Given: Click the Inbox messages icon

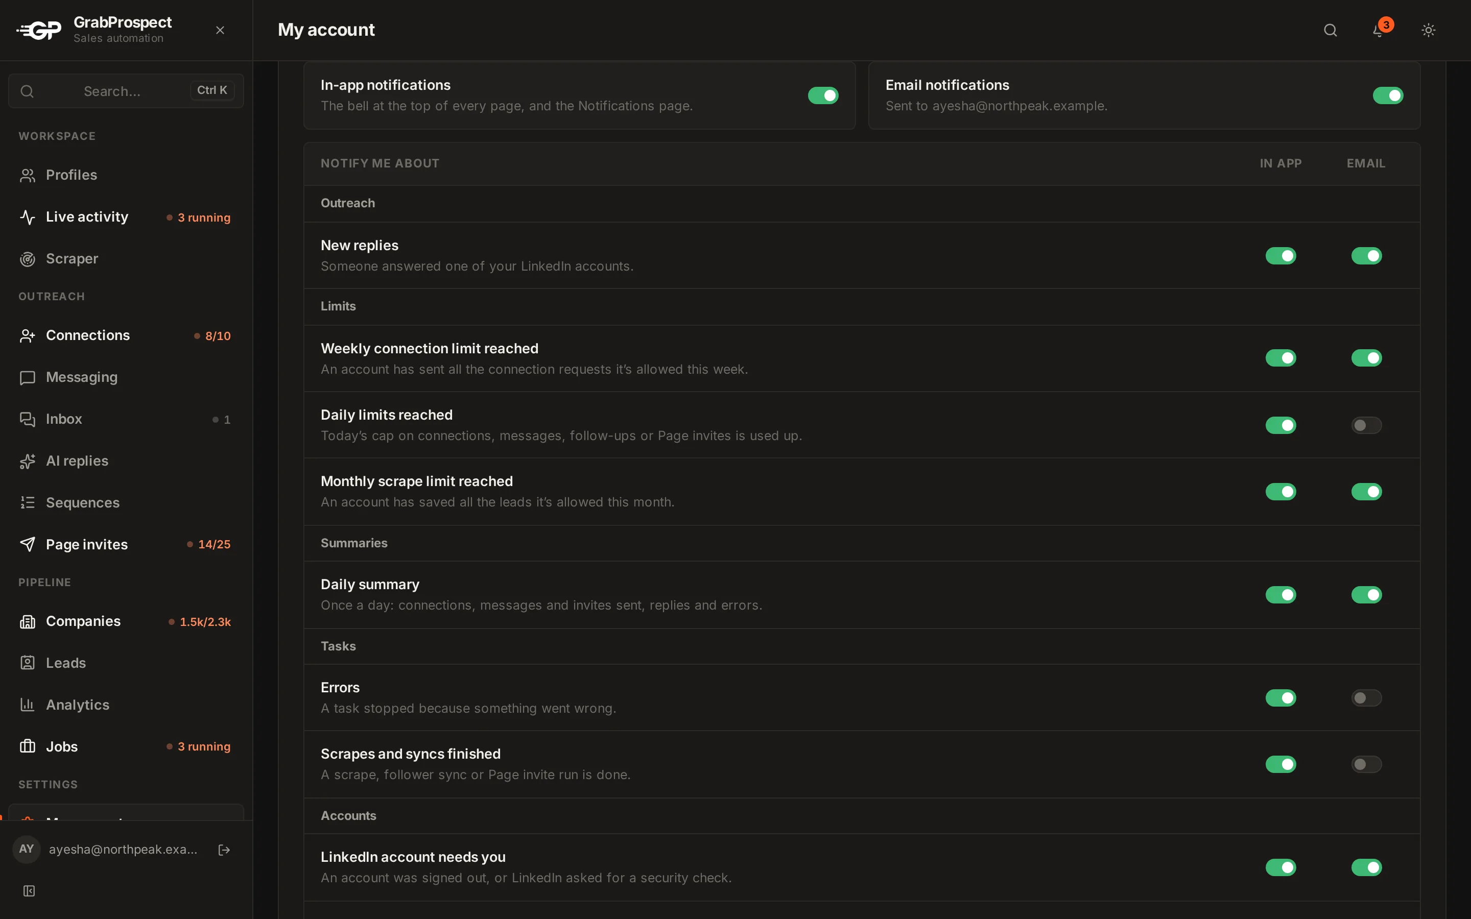Looking at the screenshot, I should coord(28,419).
